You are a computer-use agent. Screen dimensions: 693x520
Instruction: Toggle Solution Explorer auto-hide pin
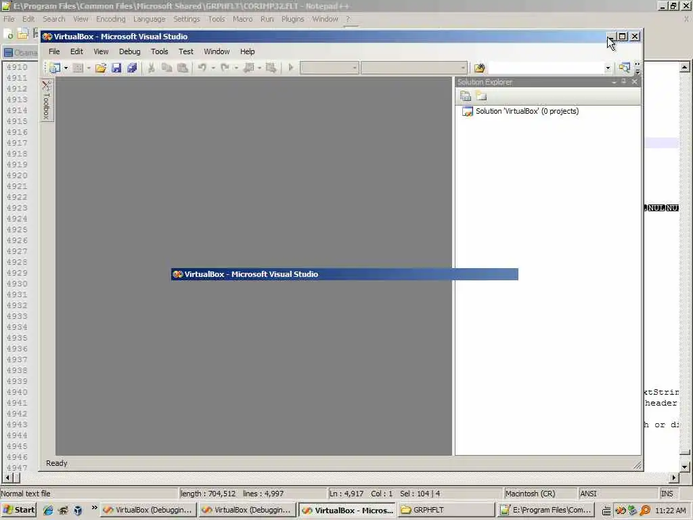(x=623, y=82)
